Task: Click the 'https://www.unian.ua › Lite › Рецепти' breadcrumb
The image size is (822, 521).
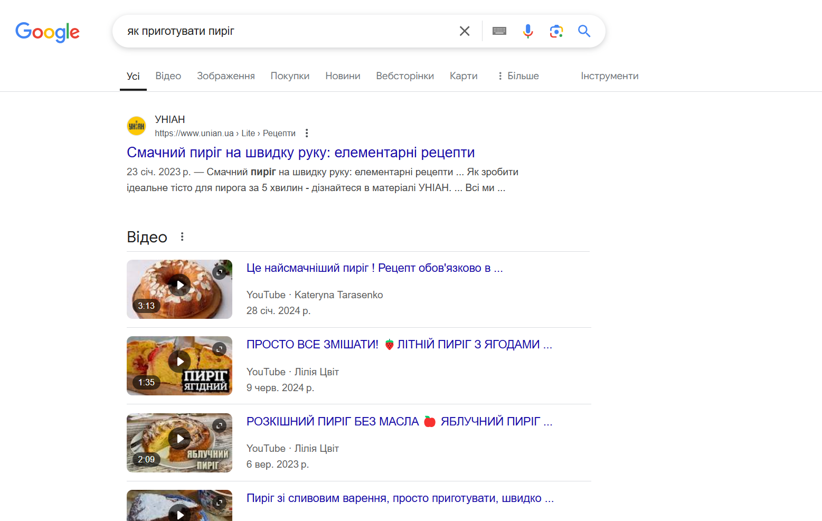Action: click(225, 133)
